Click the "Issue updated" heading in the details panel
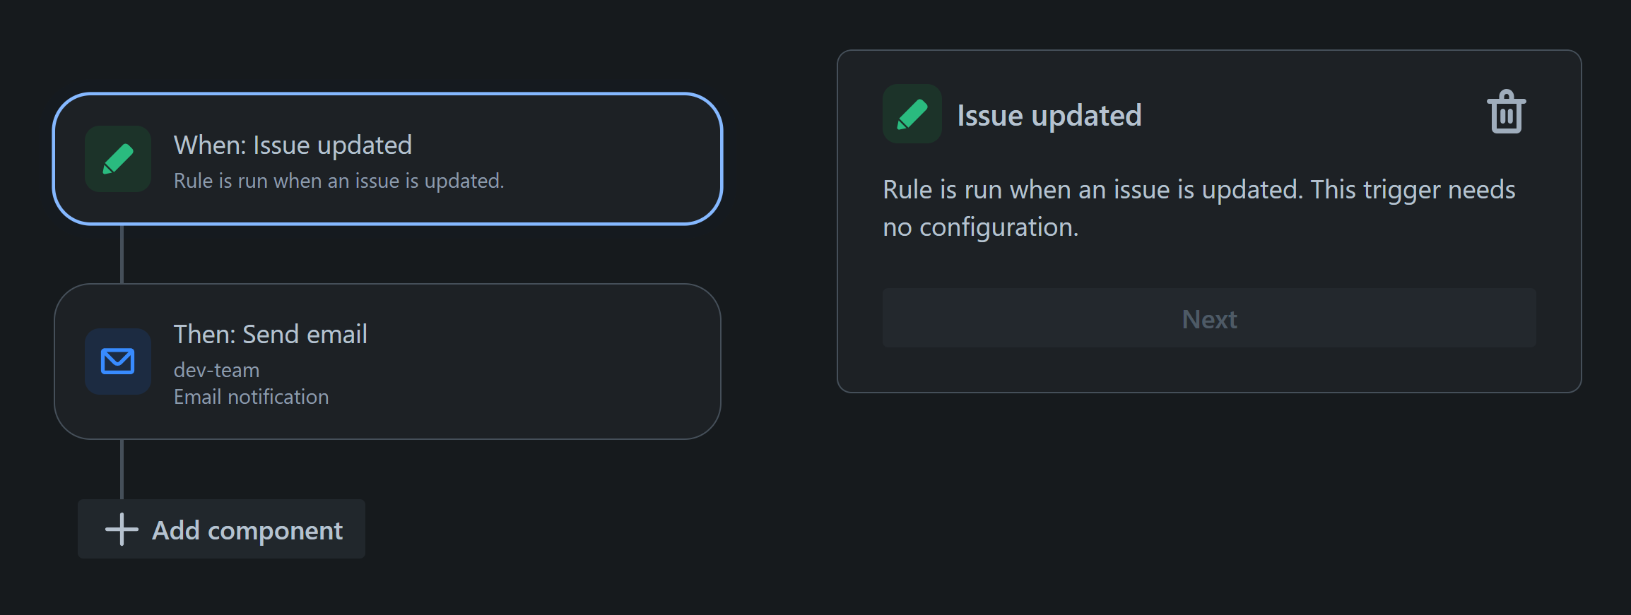 (x=1049, y=116)
